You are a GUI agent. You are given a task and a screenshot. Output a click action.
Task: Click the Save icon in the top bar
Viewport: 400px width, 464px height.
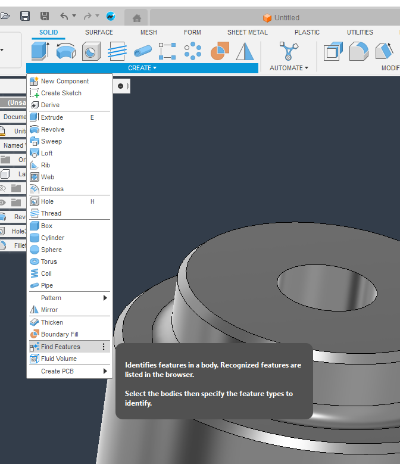25,16
